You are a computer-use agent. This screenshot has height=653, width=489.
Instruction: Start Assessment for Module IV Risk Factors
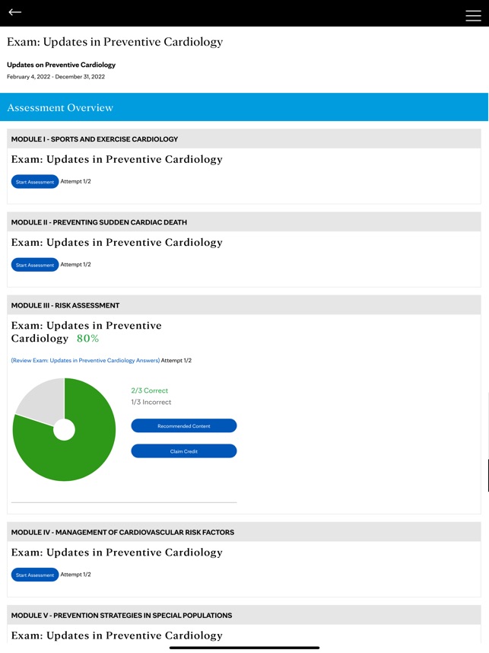point(35,575)
